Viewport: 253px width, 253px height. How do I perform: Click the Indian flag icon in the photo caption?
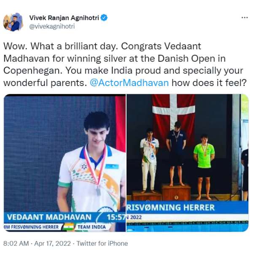(x=69, y=227)
